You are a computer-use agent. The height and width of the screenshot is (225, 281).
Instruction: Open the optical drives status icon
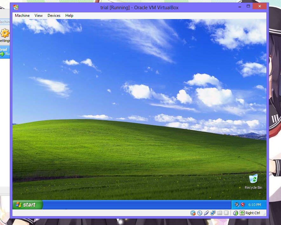tap(199, 213)
